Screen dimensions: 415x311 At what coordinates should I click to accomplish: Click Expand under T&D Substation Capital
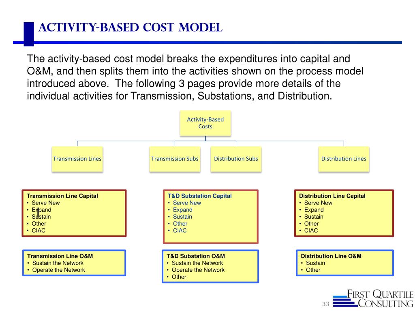[183, 210]
